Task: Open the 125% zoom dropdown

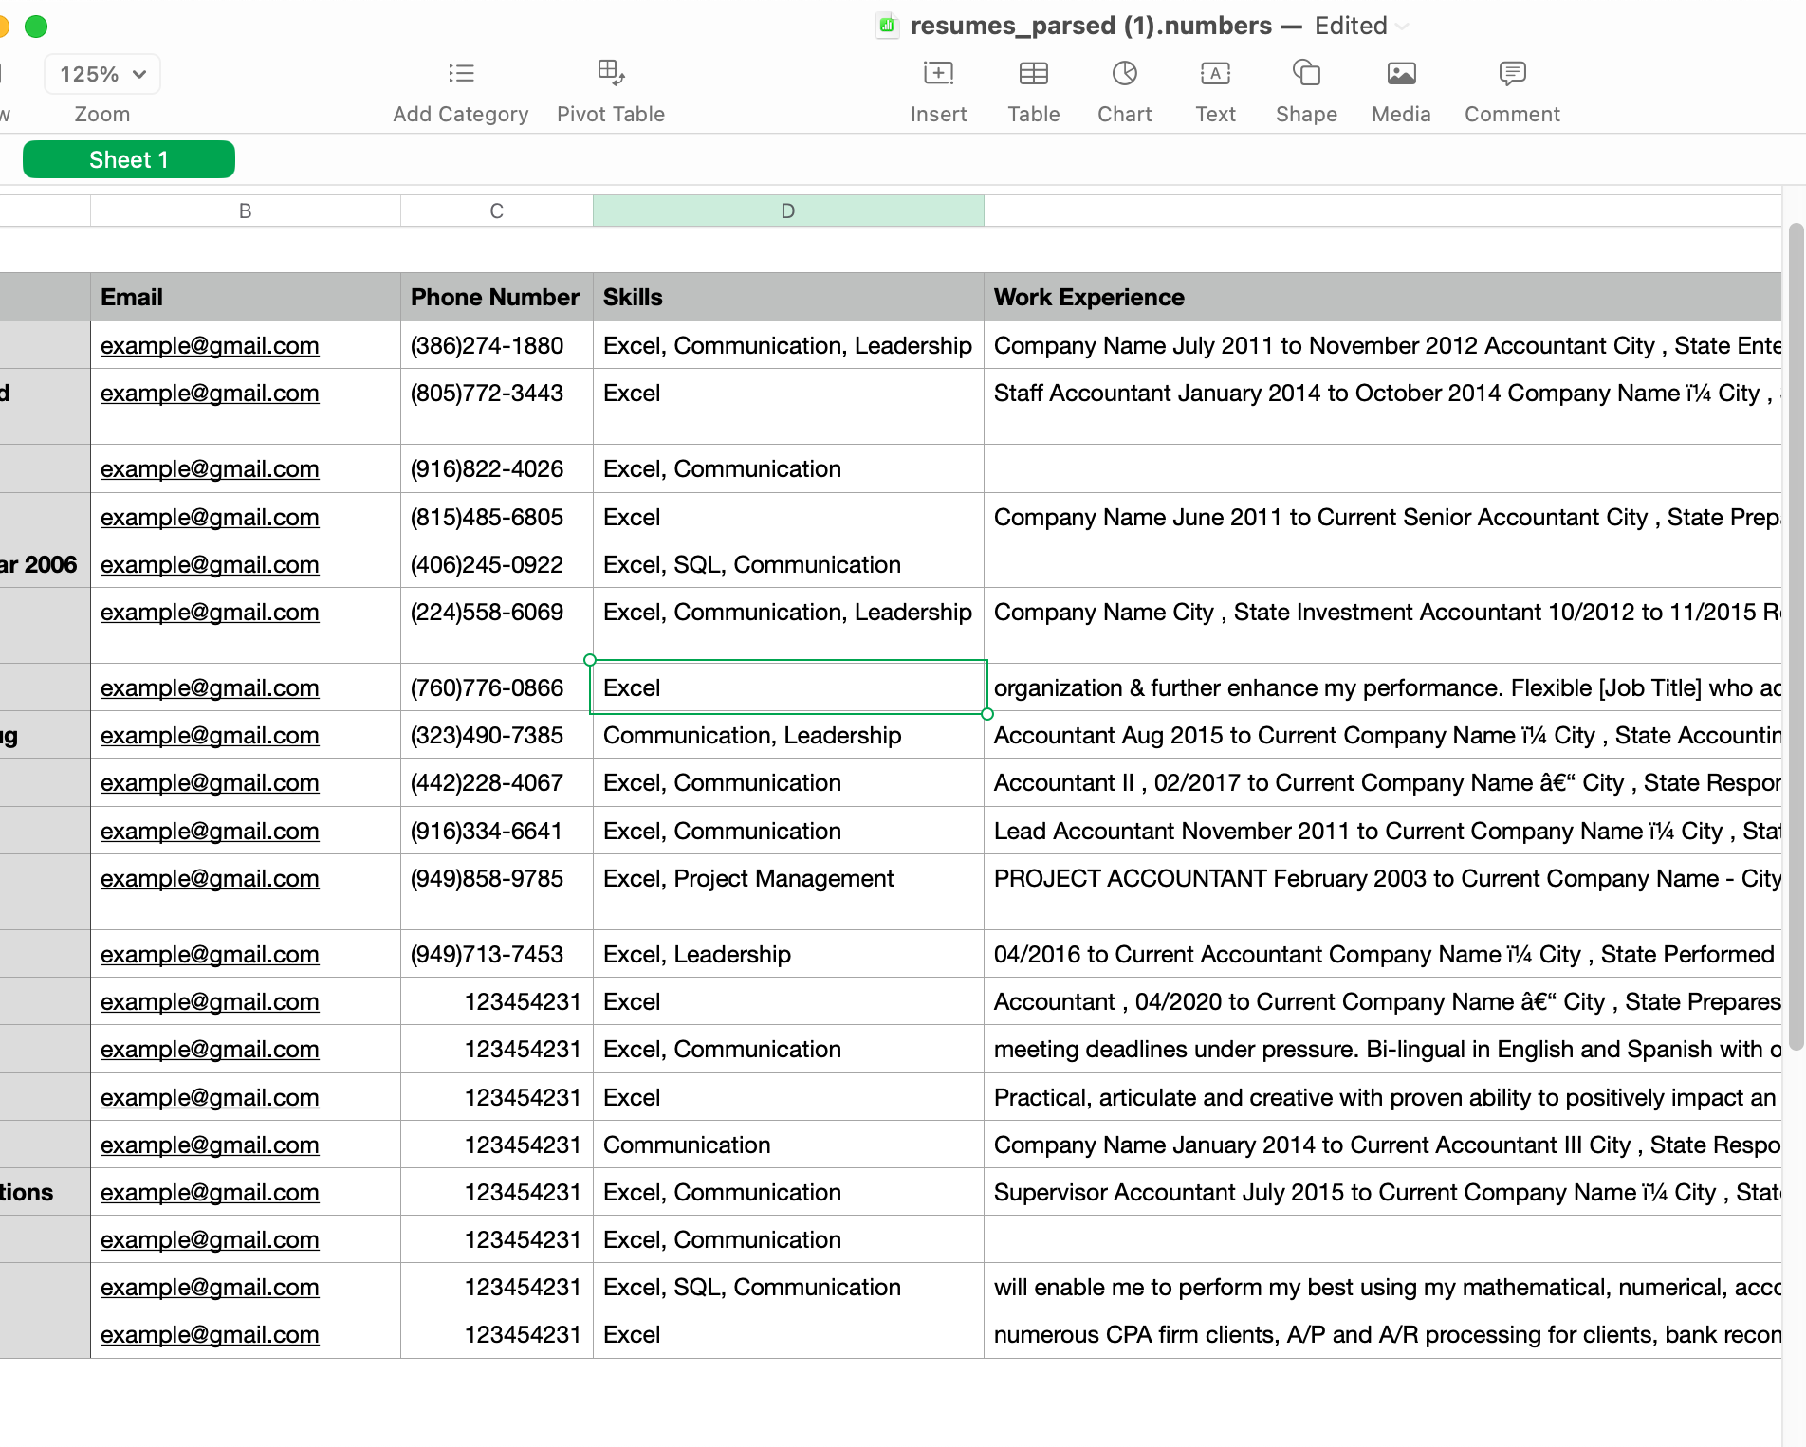Action: click(x=102, y=74)
